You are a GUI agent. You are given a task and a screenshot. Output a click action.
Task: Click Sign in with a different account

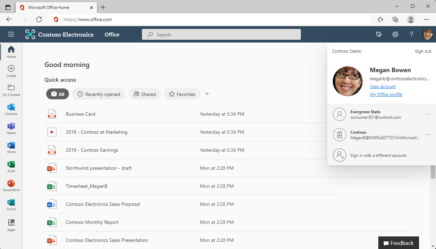382,155
